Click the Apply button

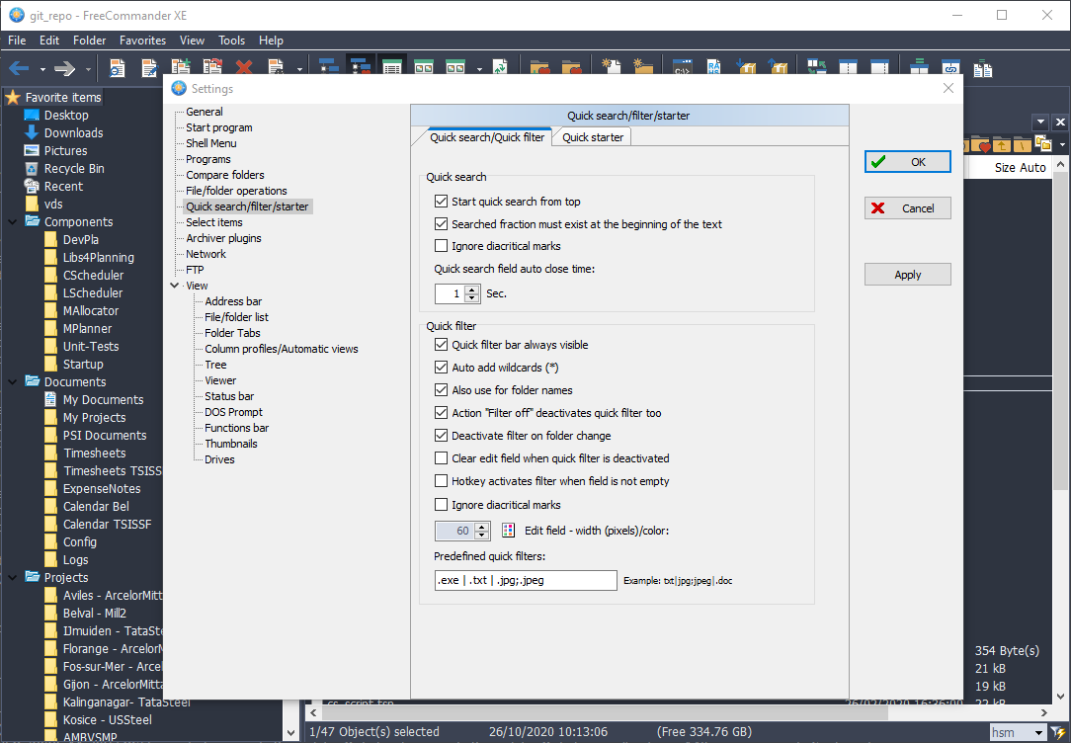[908, 275]
